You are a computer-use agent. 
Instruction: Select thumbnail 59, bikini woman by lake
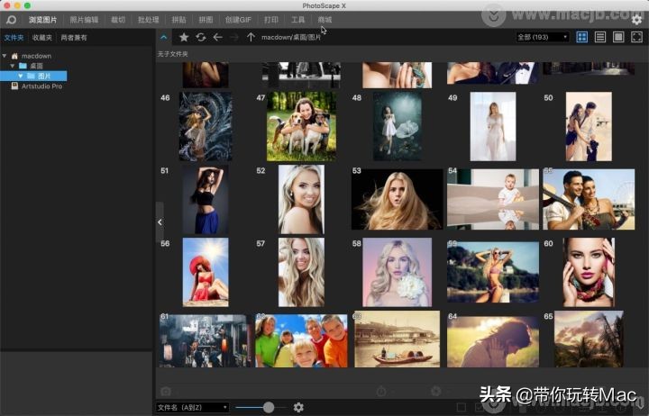tap(493, 272)
